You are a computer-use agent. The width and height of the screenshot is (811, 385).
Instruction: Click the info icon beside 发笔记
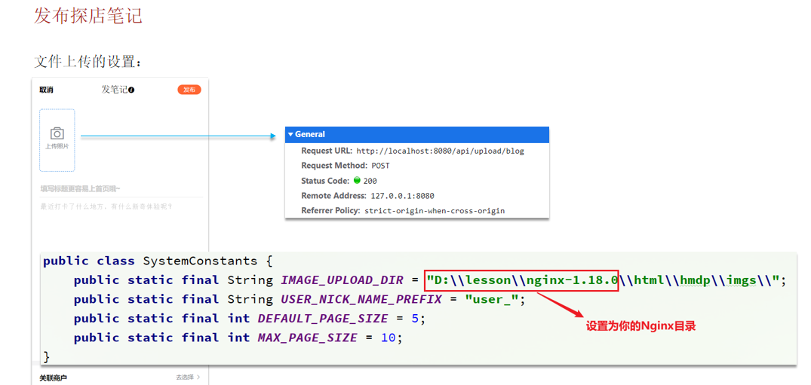pyautogui.click(x=131, y=90)
